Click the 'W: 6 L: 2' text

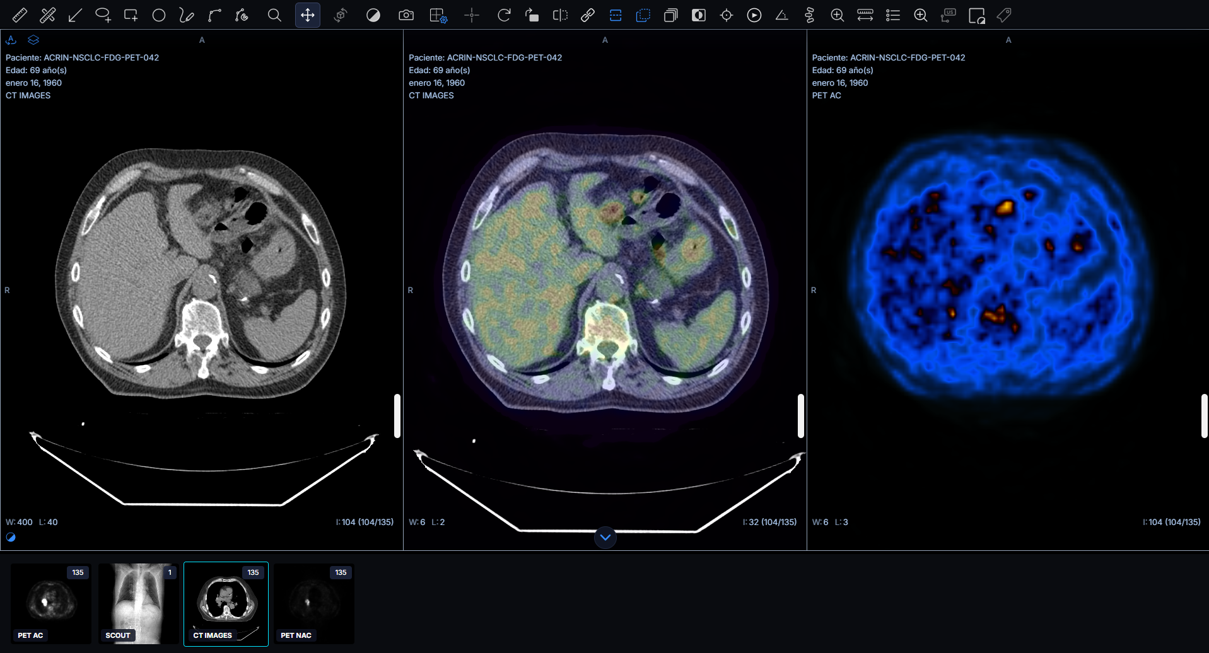[x=427, y=522]
